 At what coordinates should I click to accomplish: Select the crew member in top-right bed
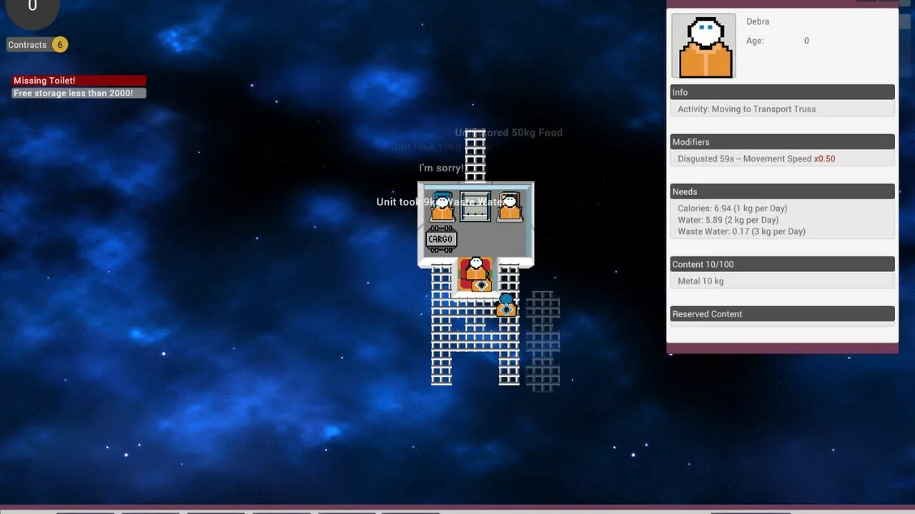(x=509, y=206)
